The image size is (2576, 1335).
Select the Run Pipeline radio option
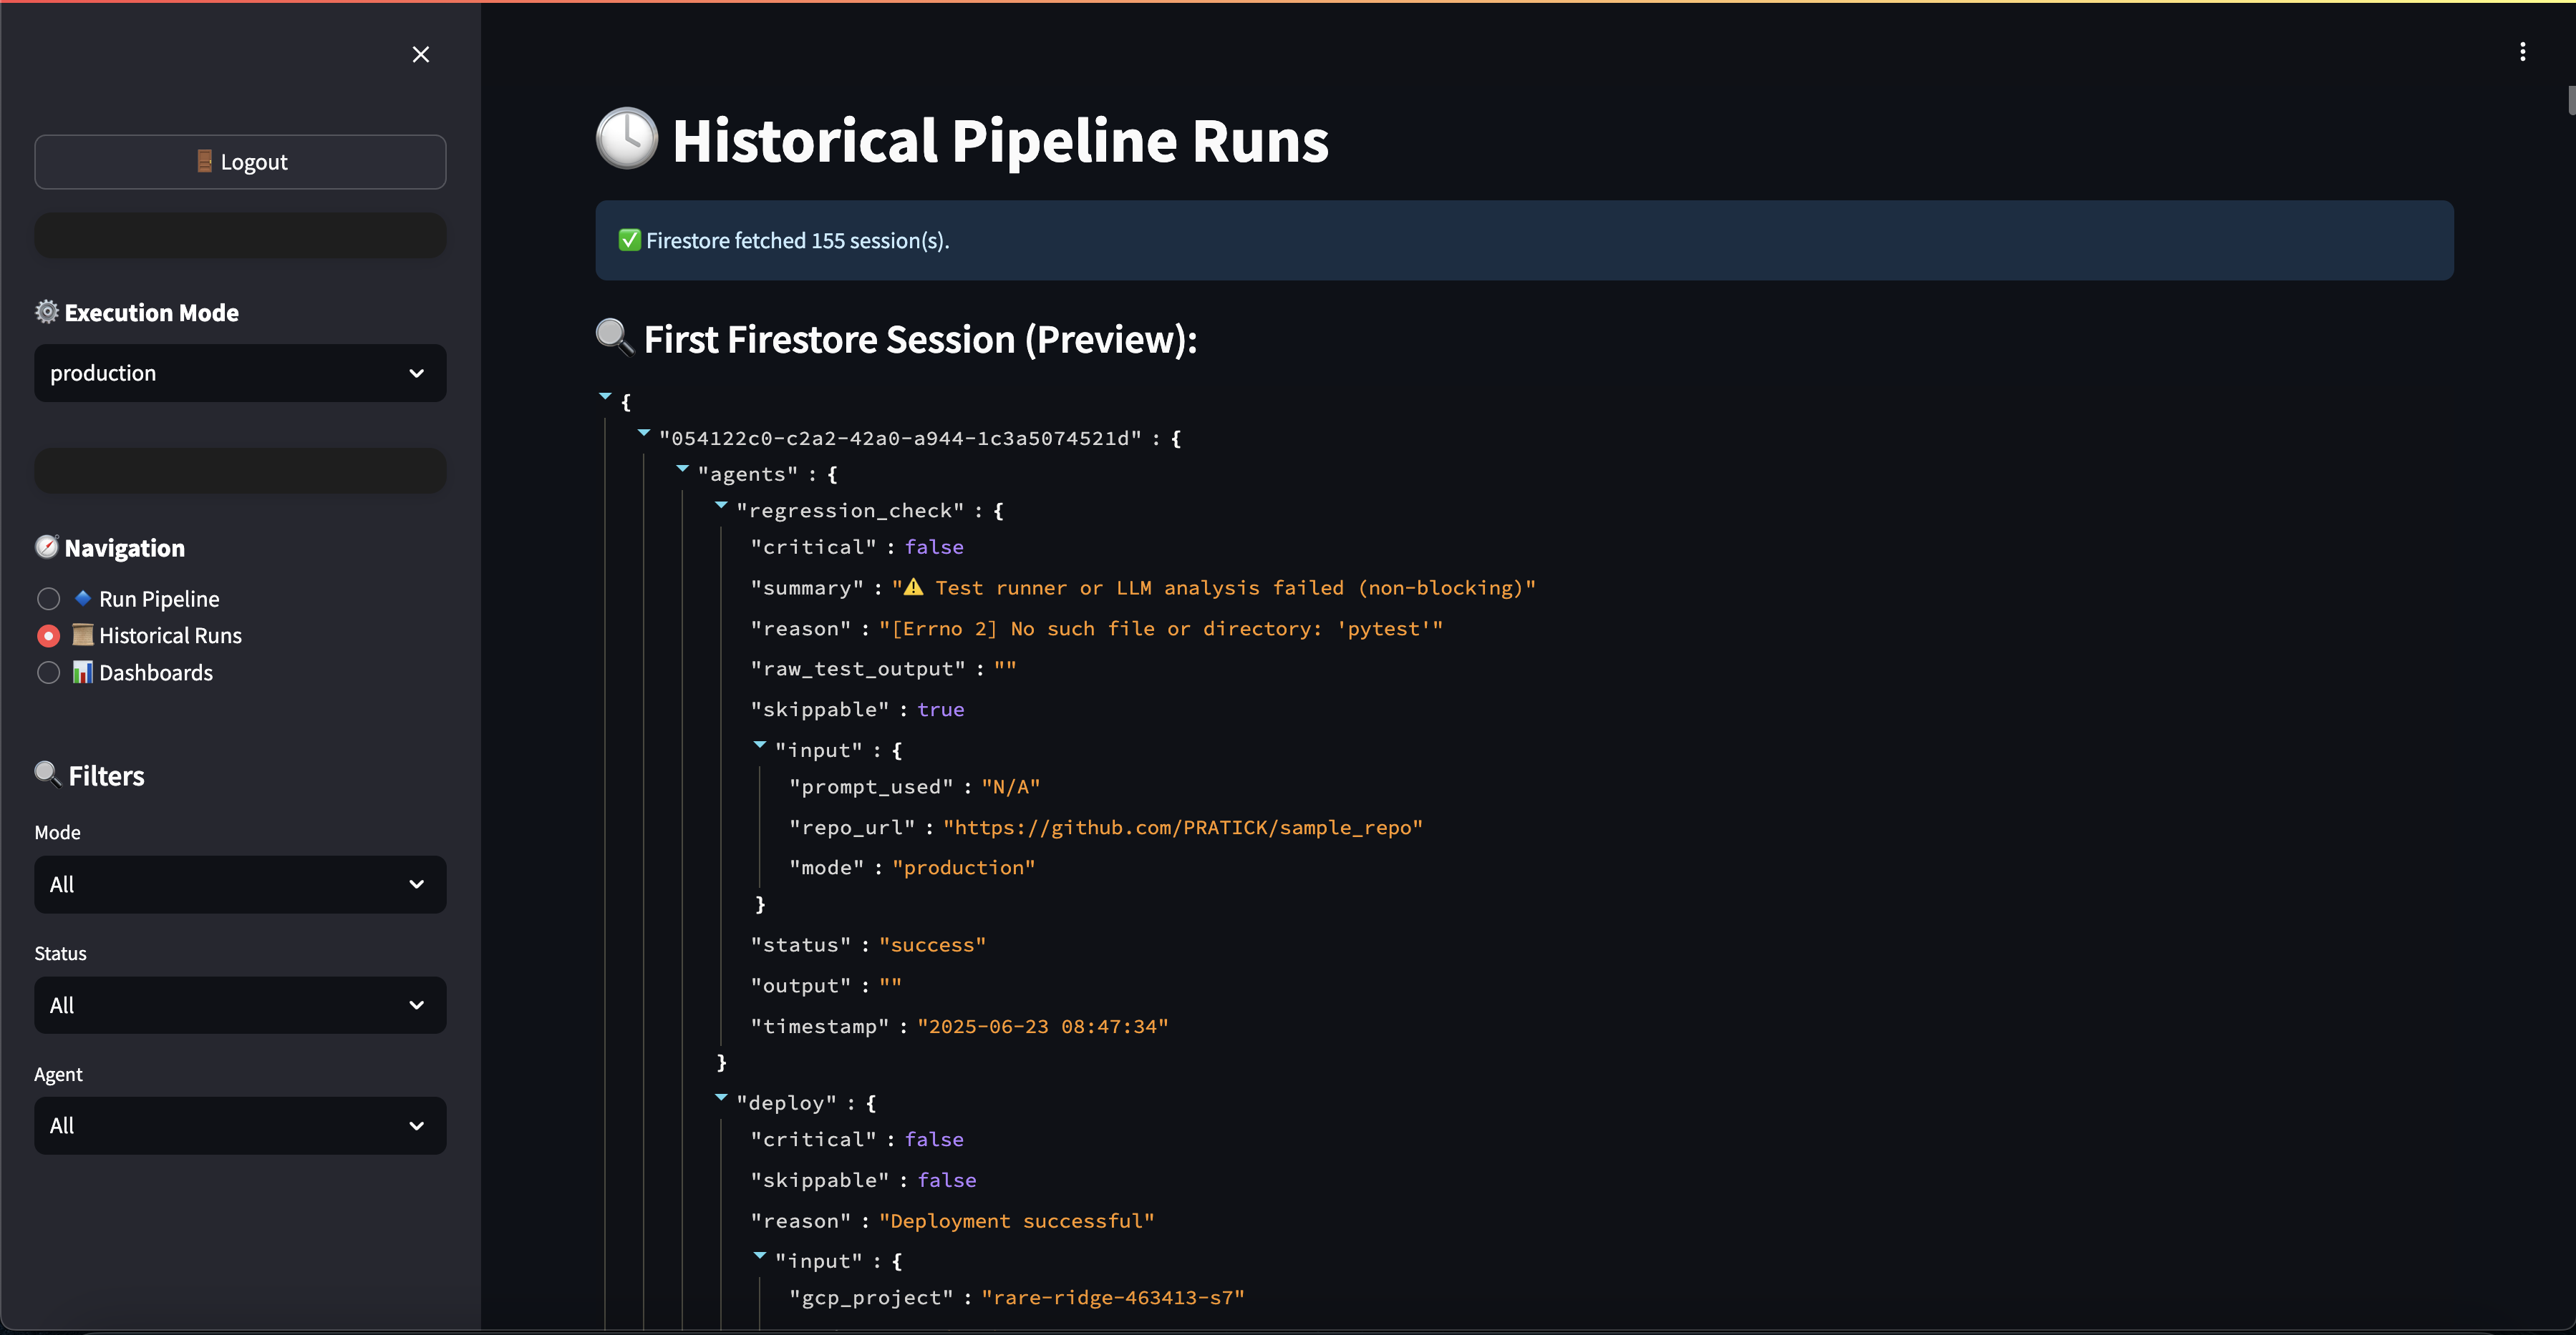(x=48, y=599)
